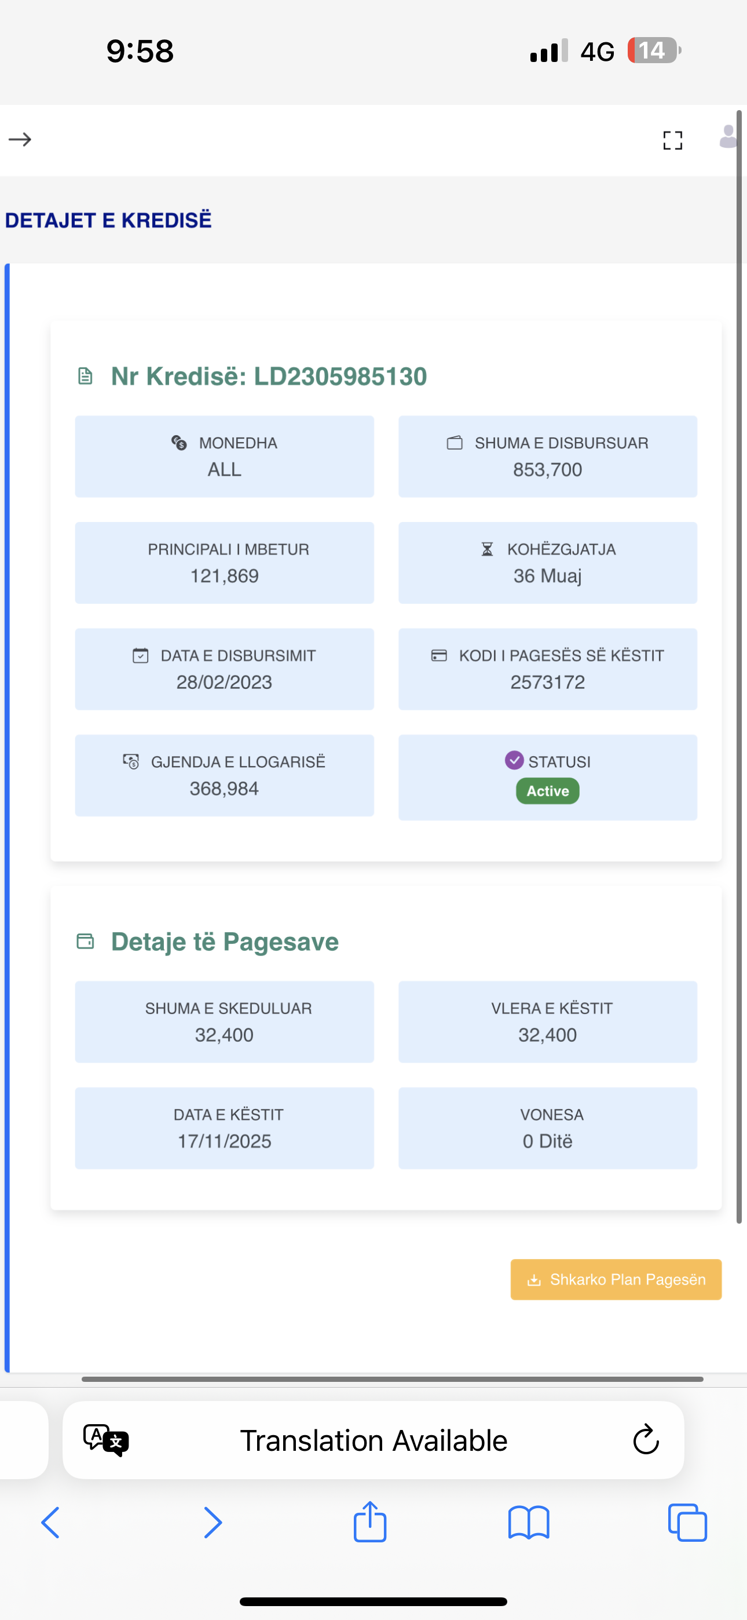Click the loan number document icon
This screenshot has width=747, height=1620.
click(85, 376)
